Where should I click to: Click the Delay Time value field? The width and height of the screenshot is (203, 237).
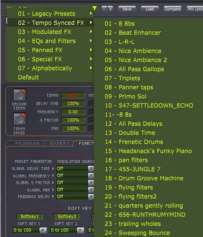click(73, 104)
